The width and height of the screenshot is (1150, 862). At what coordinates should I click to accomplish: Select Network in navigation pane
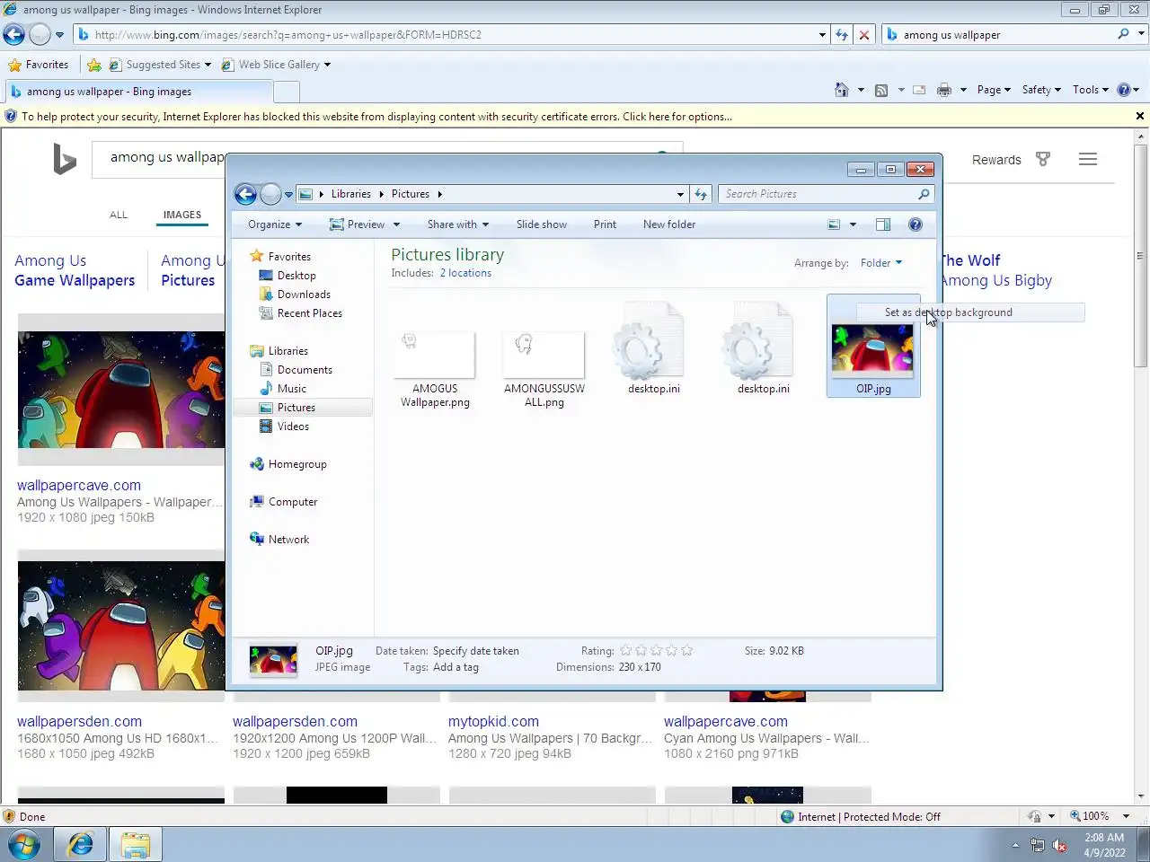pos(288,540)
